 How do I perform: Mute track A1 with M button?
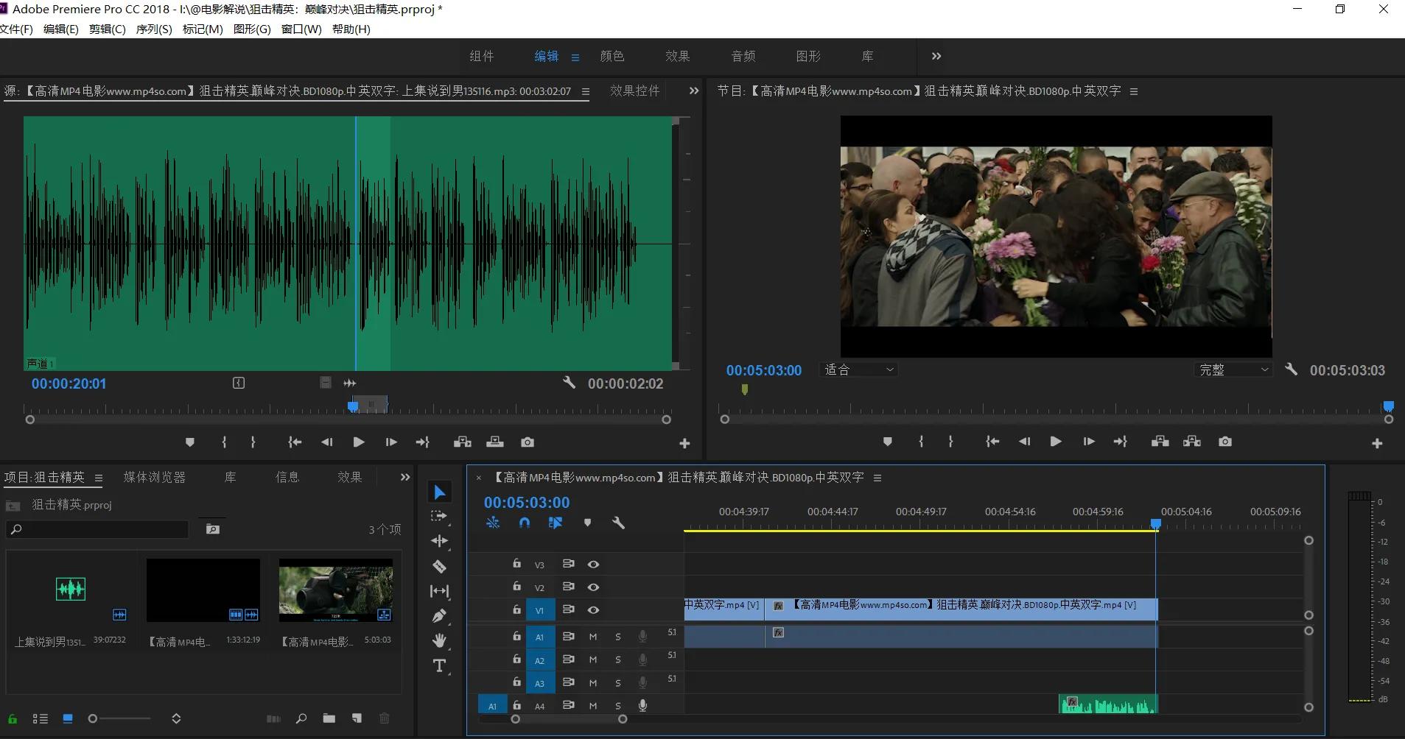tap(593, 637)
